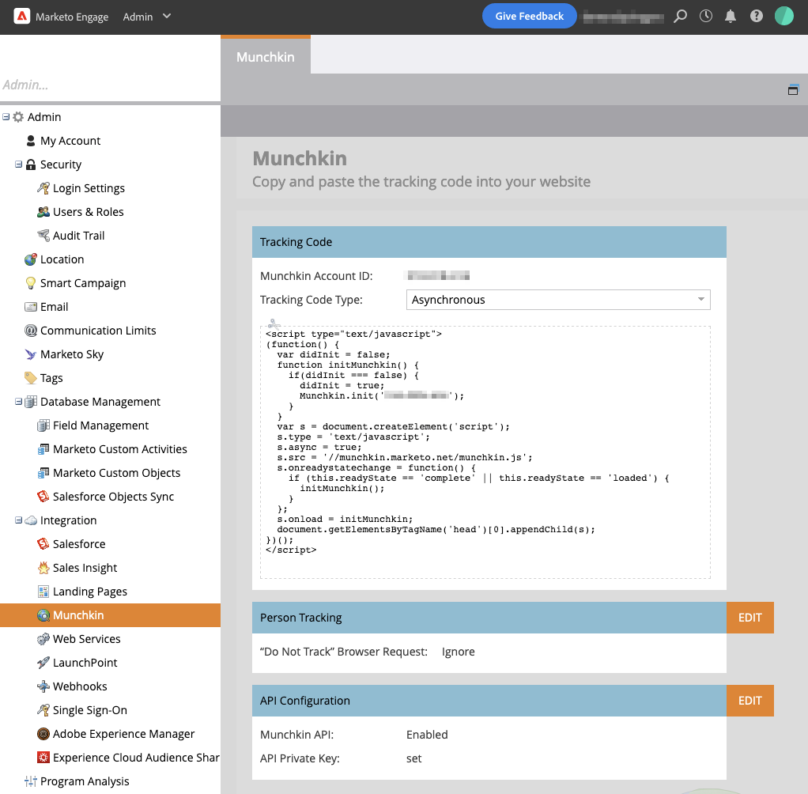Open recent history clock icon
This screenshot has width=808, height=794.
coord(706,17)
